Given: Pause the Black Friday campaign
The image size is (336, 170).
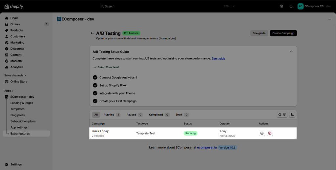Looking at the screenshot, I should coord(262,133).
